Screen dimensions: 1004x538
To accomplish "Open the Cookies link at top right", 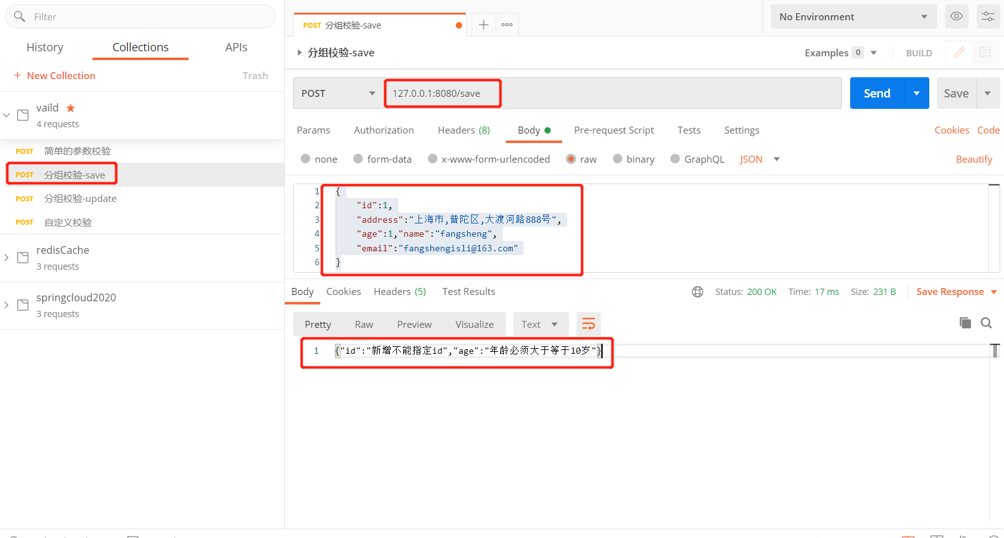I will (x=952, y=130).
